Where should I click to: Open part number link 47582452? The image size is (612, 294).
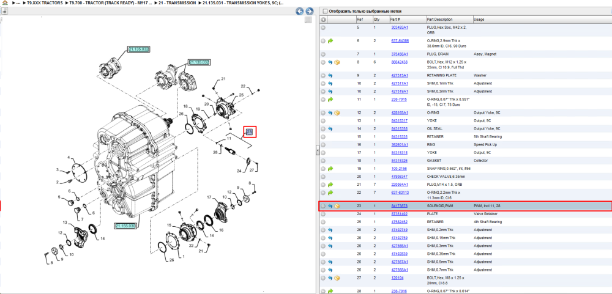coord(399,222)
